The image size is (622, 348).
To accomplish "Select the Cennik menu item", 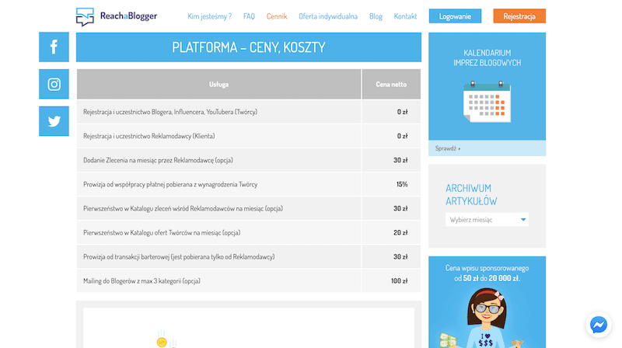I will 276,16.
